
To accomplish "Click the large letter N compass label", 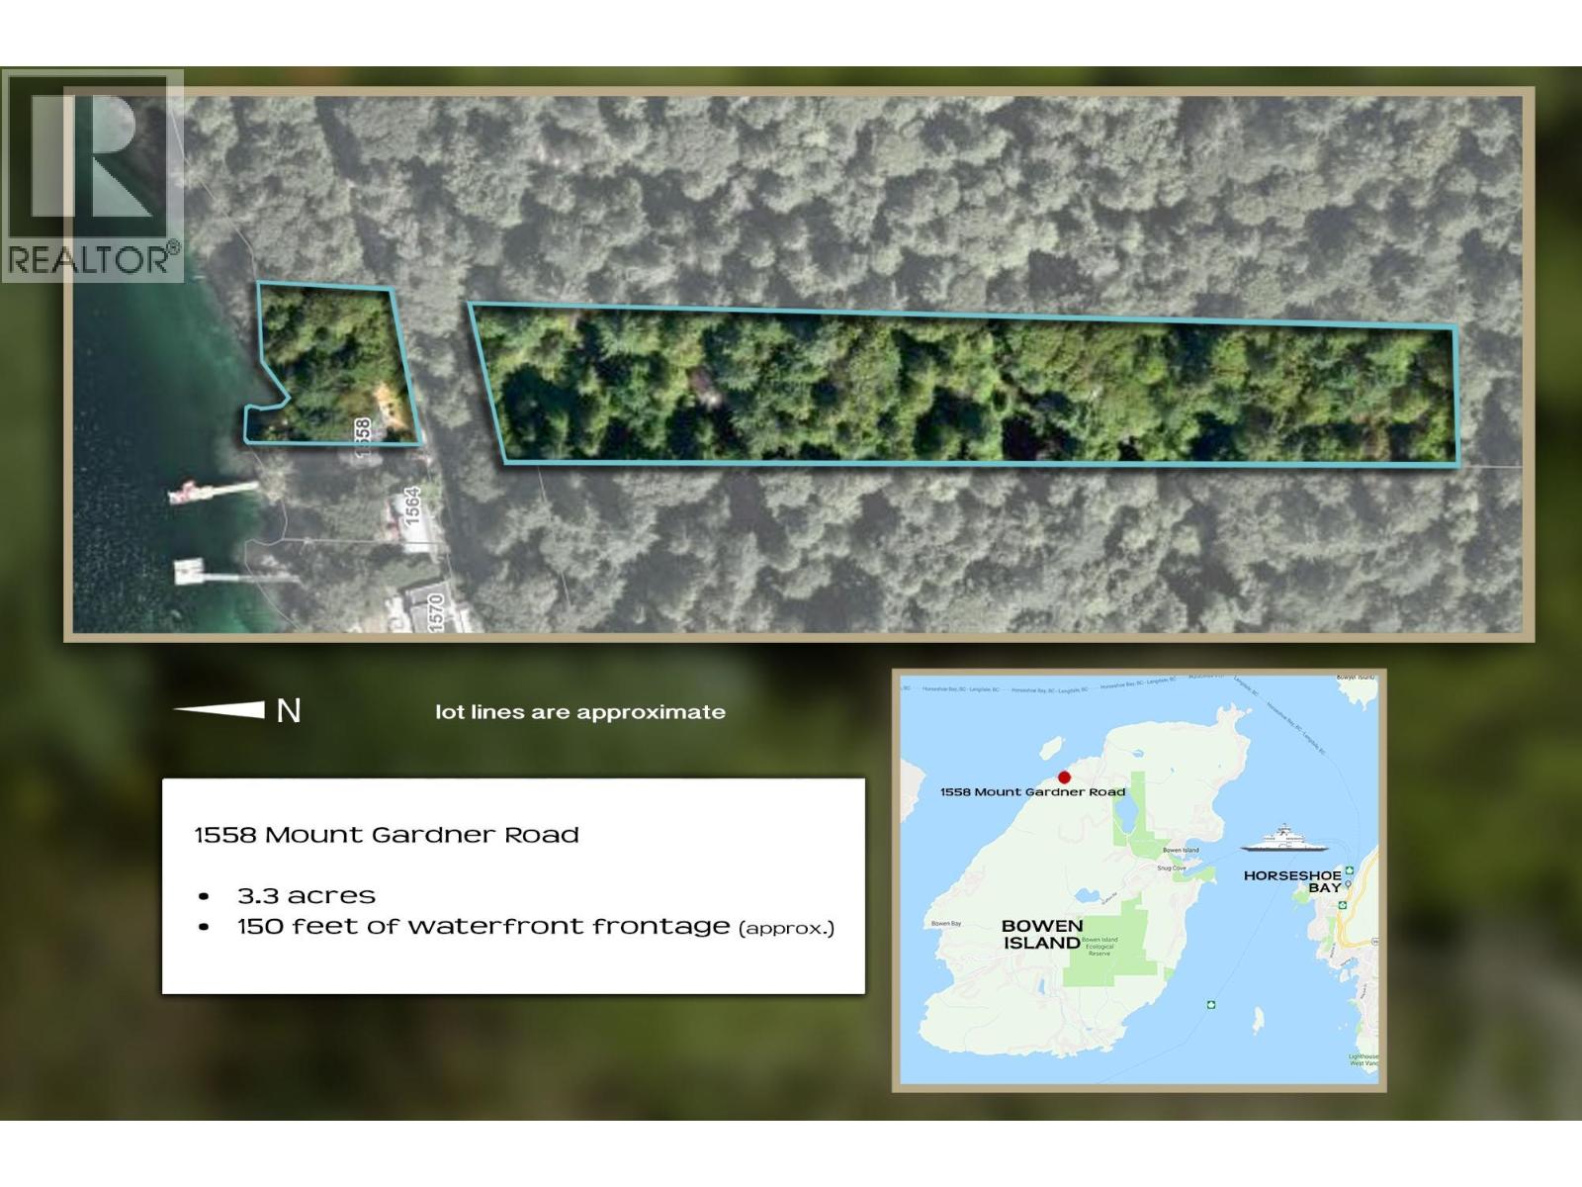I will [289, 711].
